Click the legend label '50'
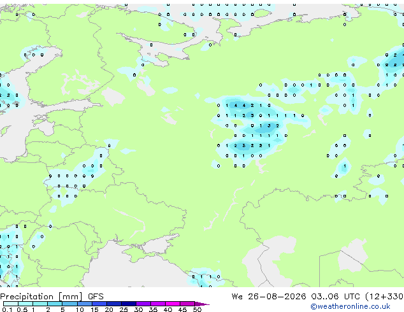404x312 pixels. click(197, 309)
